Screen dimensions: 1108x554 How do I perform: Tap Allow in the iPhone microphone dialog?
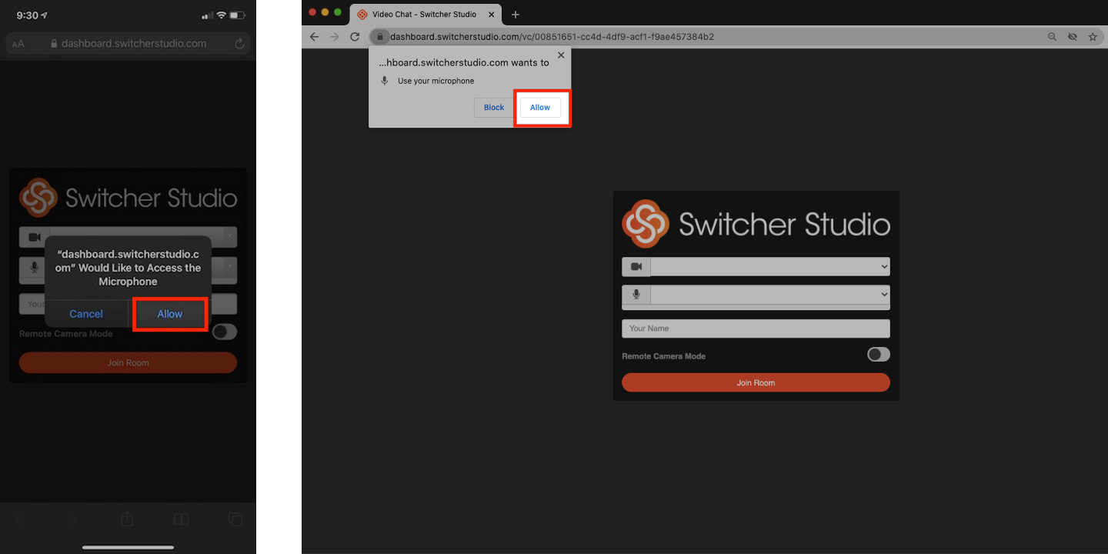click(170, 314)
